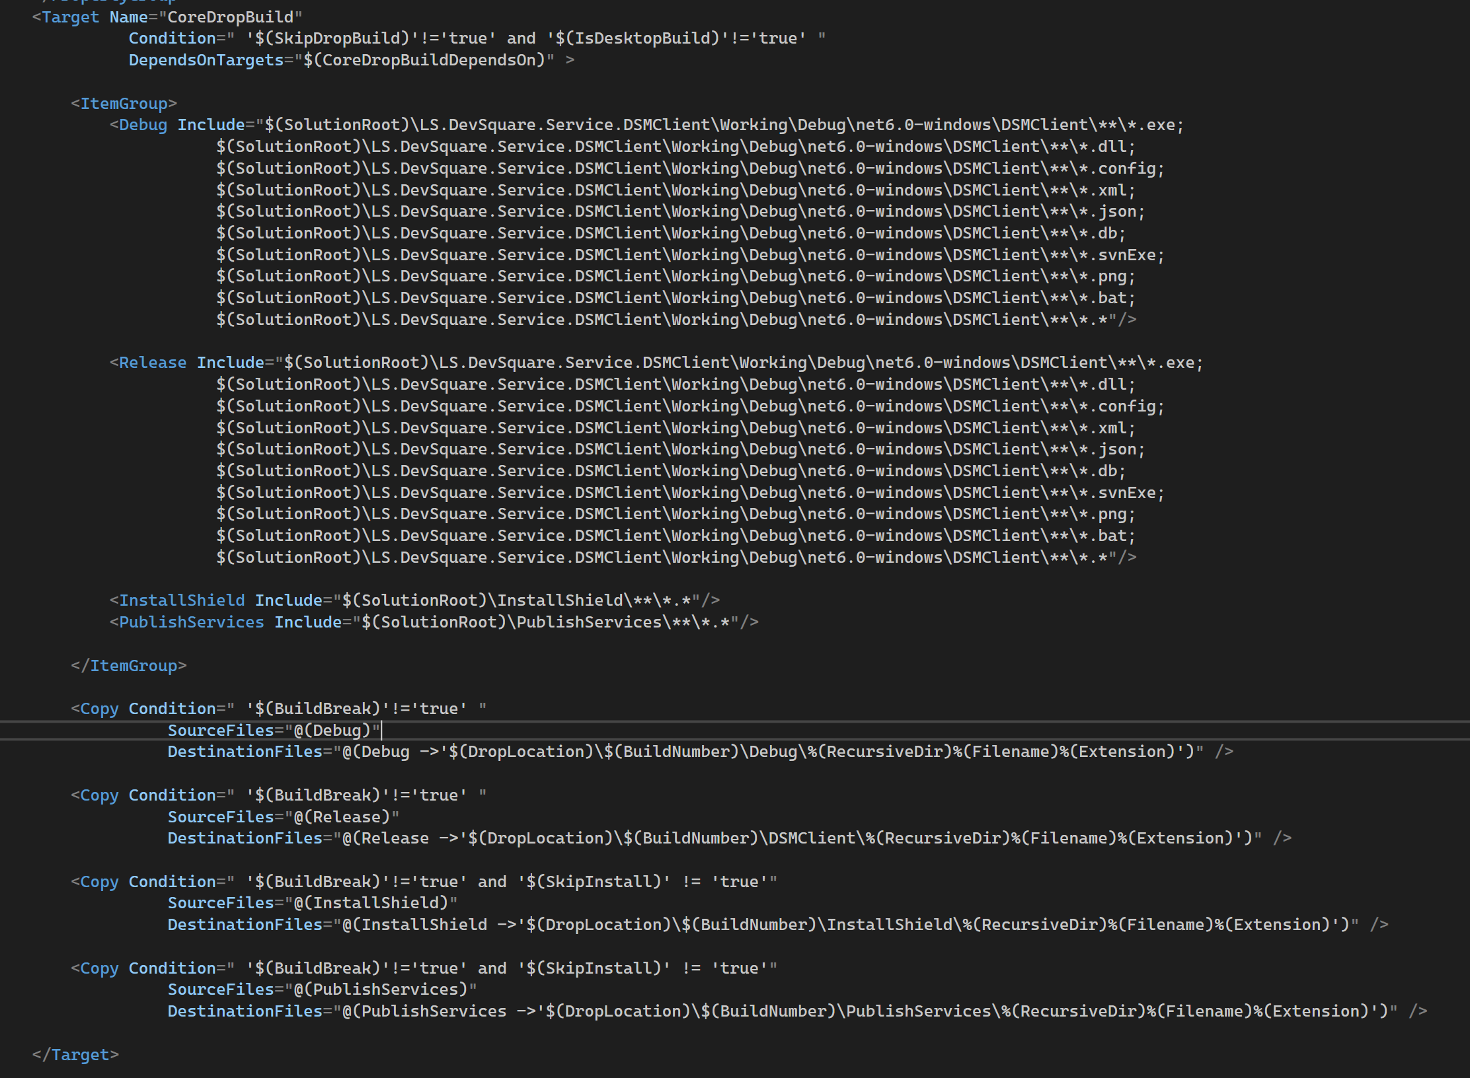Click the opening ItemGroup tag

tap(124, 104)
